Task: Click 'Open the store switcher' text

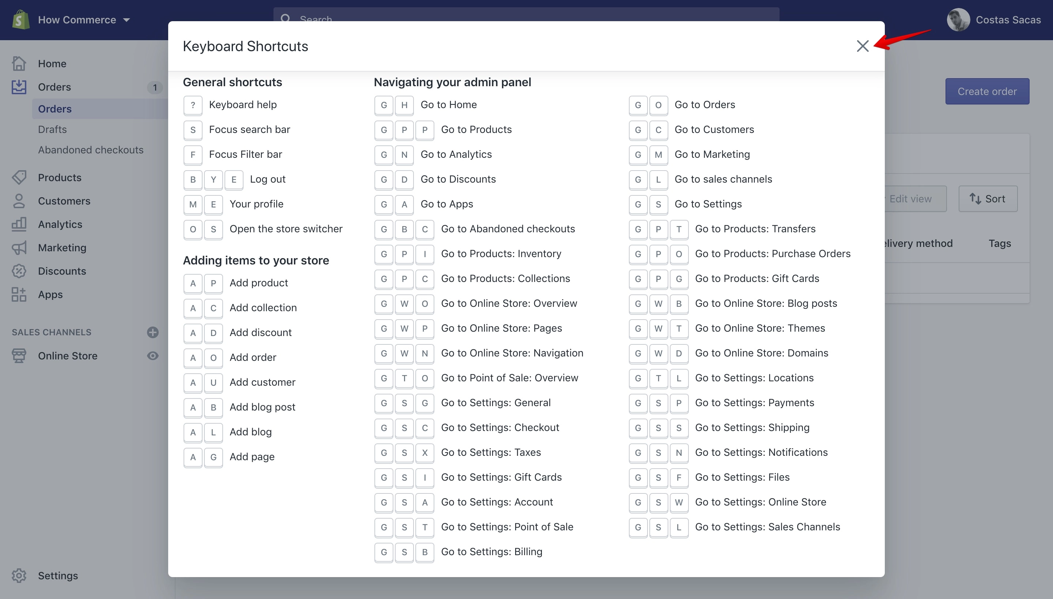Action: (286, 229)
